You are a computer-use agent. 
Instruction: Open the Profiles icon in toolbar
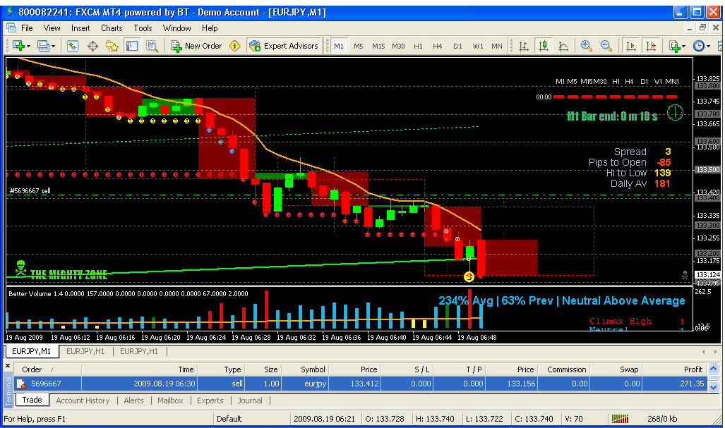[x=43, y=46]
